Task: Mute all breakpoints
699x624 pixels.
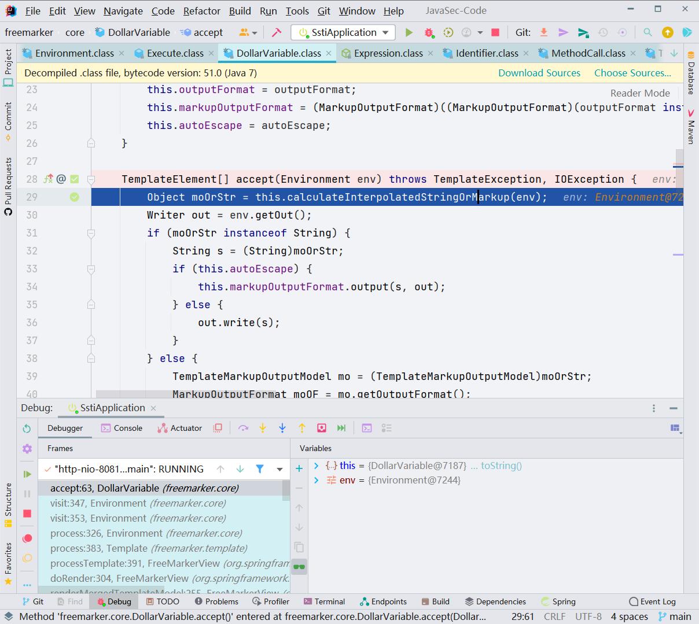Action: [x=27, y=558]
